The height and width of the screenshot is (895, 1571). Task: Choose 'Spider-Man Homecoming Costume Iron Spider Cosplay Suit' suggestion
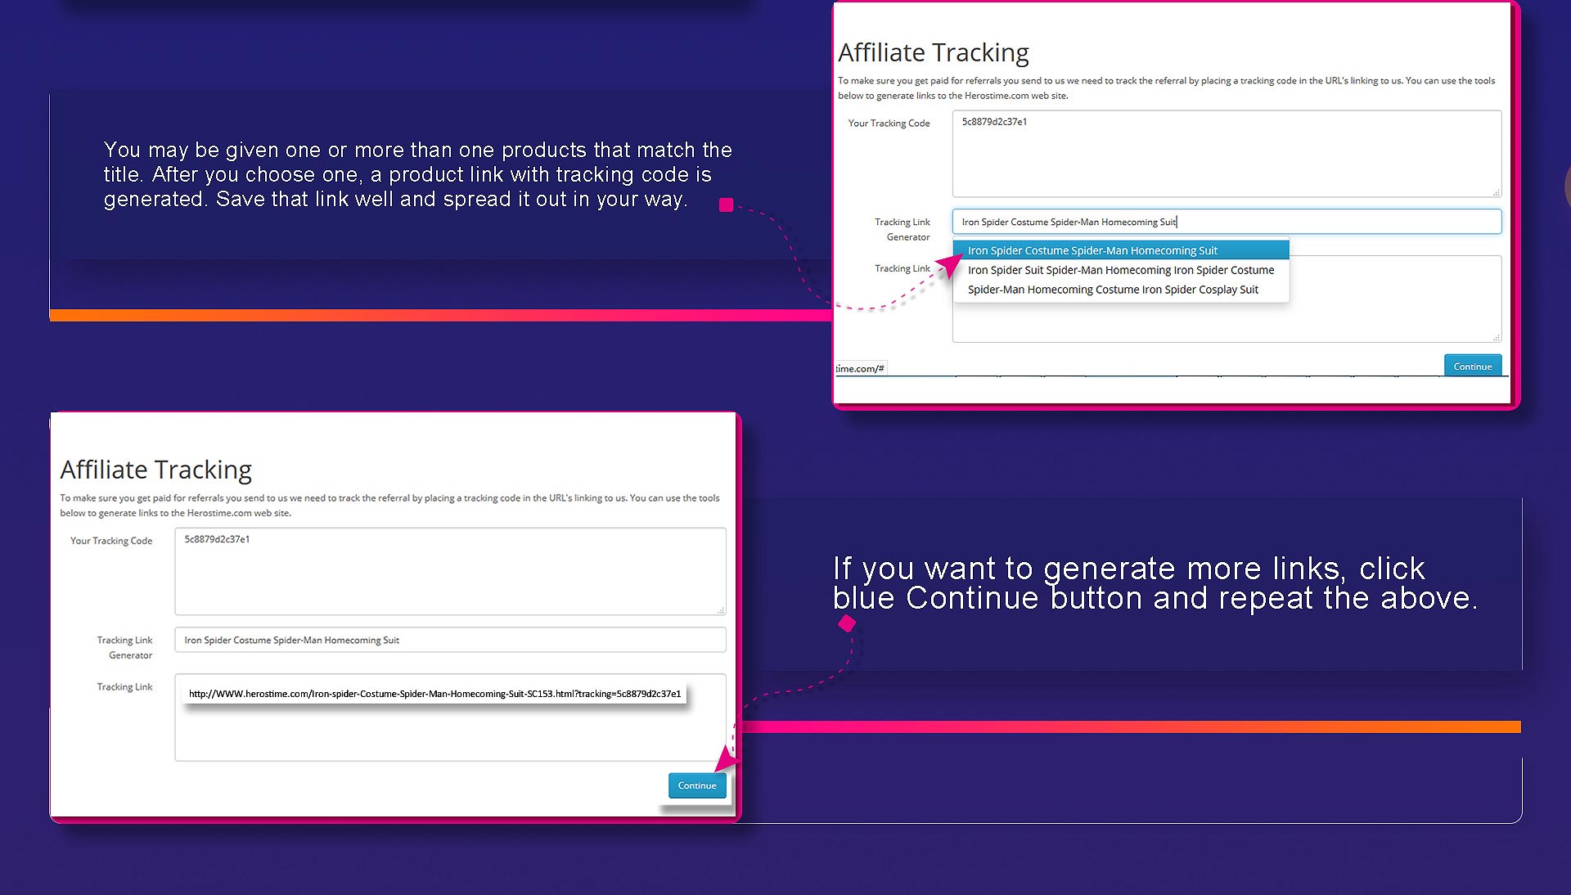[1121, 290]
